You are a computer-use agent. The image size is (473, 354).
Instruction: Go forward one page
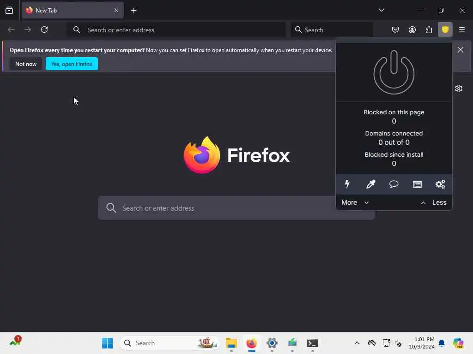28,29
